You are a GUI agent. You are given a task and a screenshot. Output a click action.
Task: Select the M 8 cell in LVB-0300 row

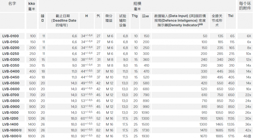tap(110, 59)
